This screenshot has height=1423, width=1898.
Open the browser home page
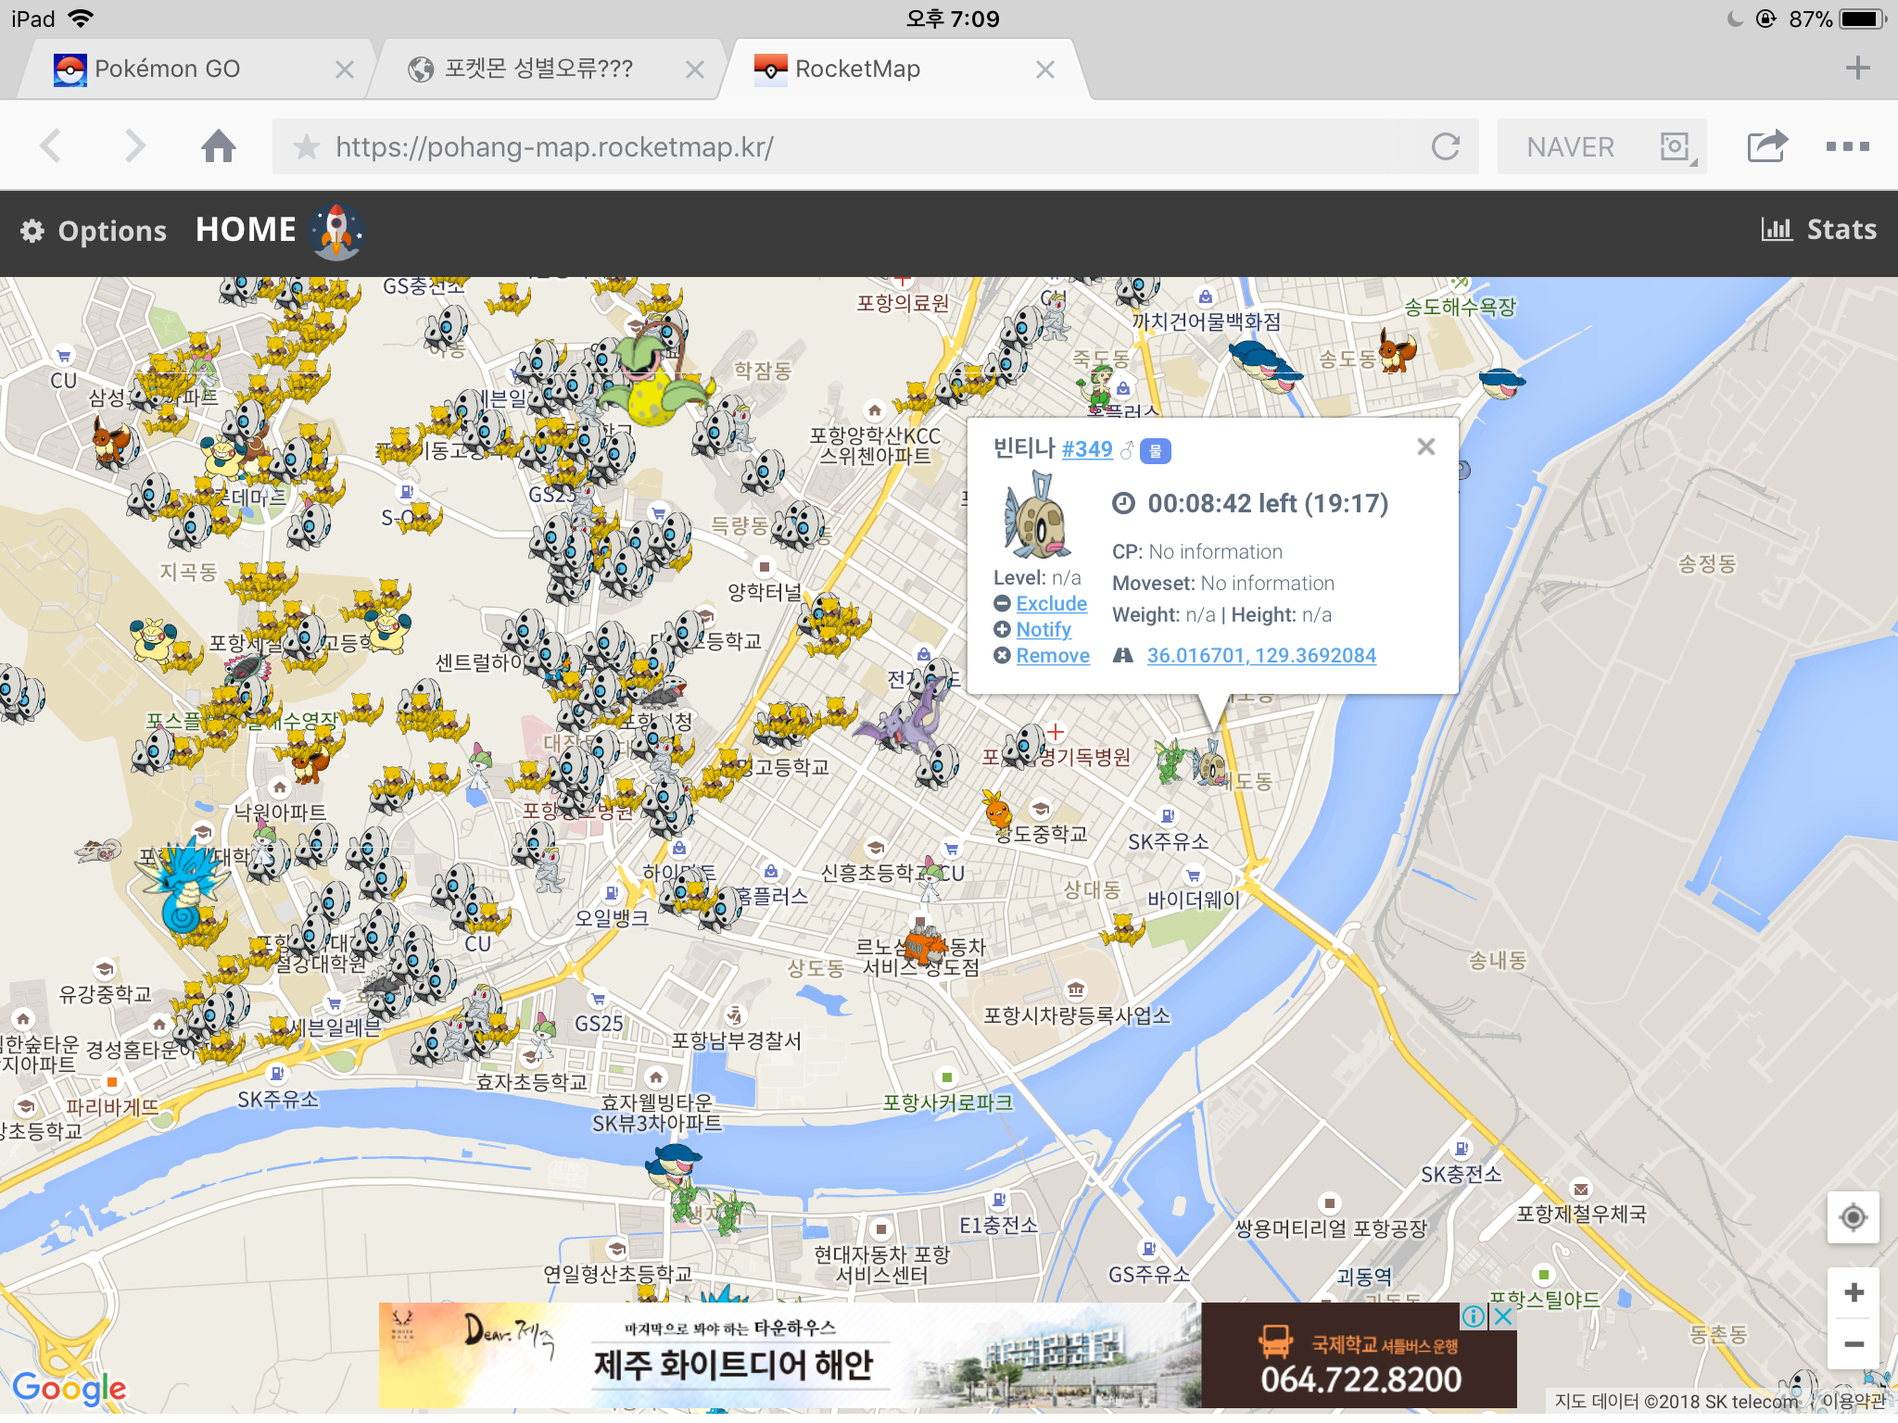(x=219, y=146)
